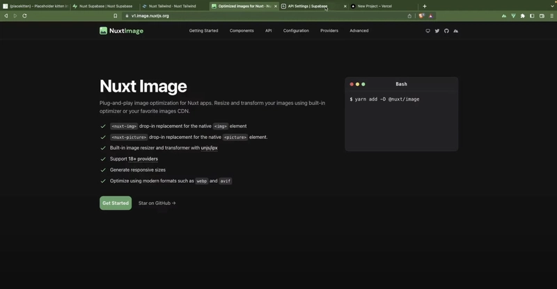Screen dimensions: 557x289
Task: Go forward to the next page
Action: [15, 15]
